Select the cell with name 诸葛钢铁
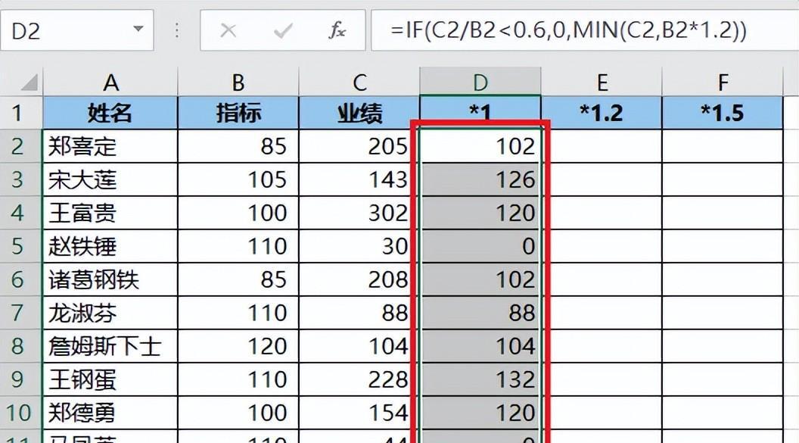This screenshot has height=443, width=799. (110, 279)
